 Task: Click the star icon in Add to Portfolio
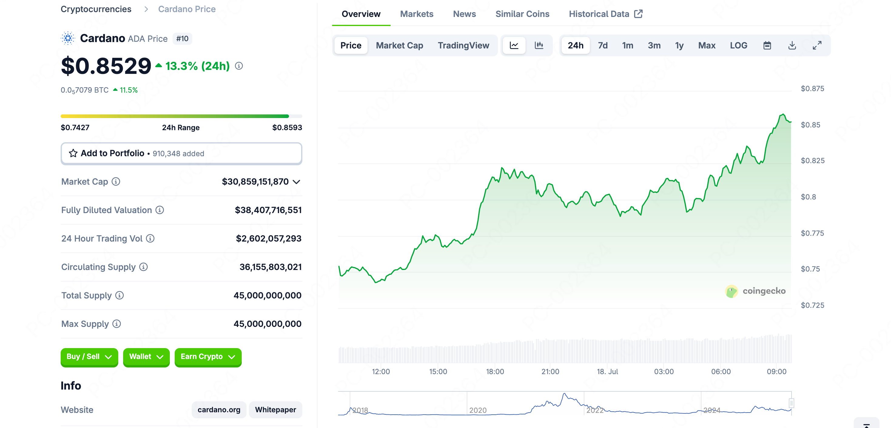click(x=73, y=153)
